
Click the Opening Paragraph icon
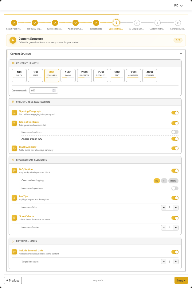[x=14, y=113]
